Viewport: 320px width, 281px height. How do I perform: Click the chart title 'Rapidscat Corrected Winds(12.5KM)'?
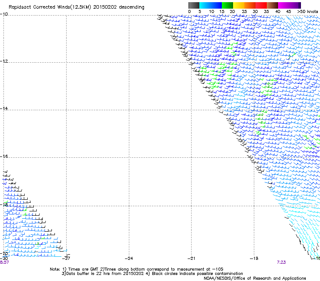click(x=50, y=7)
